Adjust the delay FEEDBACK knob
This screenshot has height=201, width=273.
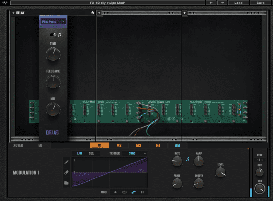[x=53, y=82]
